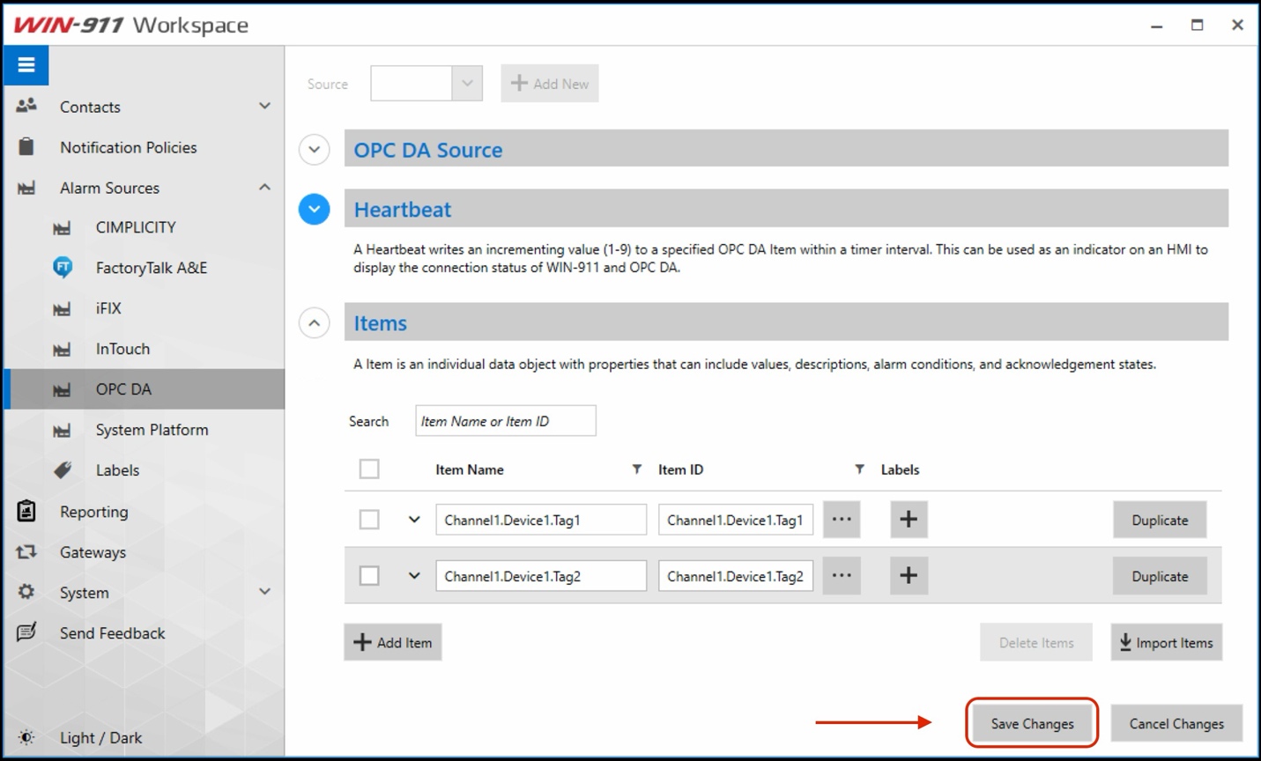Click the System gear icon
1261x761 pixels.
click(26, 592)
